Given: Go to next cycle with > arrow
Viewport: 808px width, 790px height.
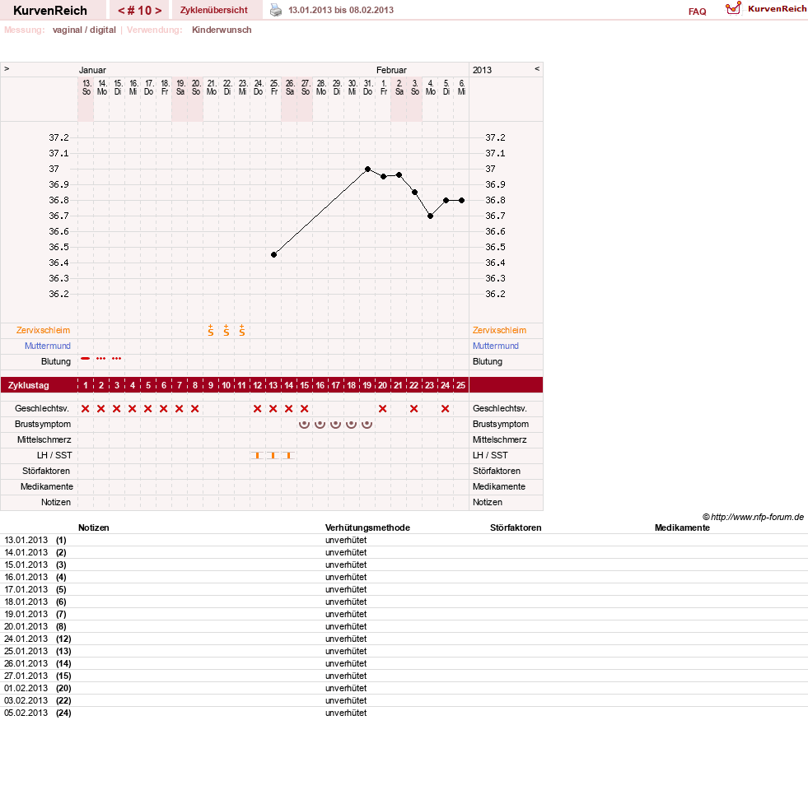Looking at the screenshot, I should [158, 11].
